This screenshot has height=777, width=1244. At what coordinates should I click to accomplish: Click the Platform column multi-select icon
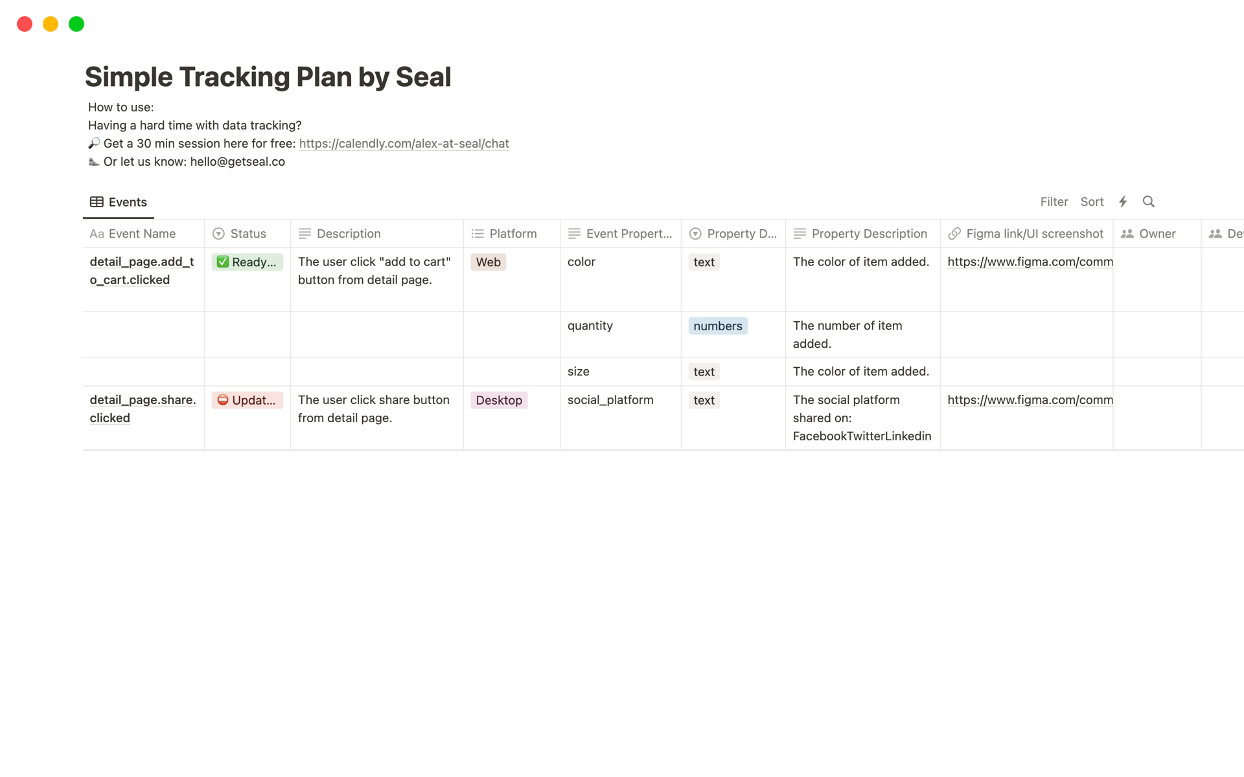coord(478,234)
